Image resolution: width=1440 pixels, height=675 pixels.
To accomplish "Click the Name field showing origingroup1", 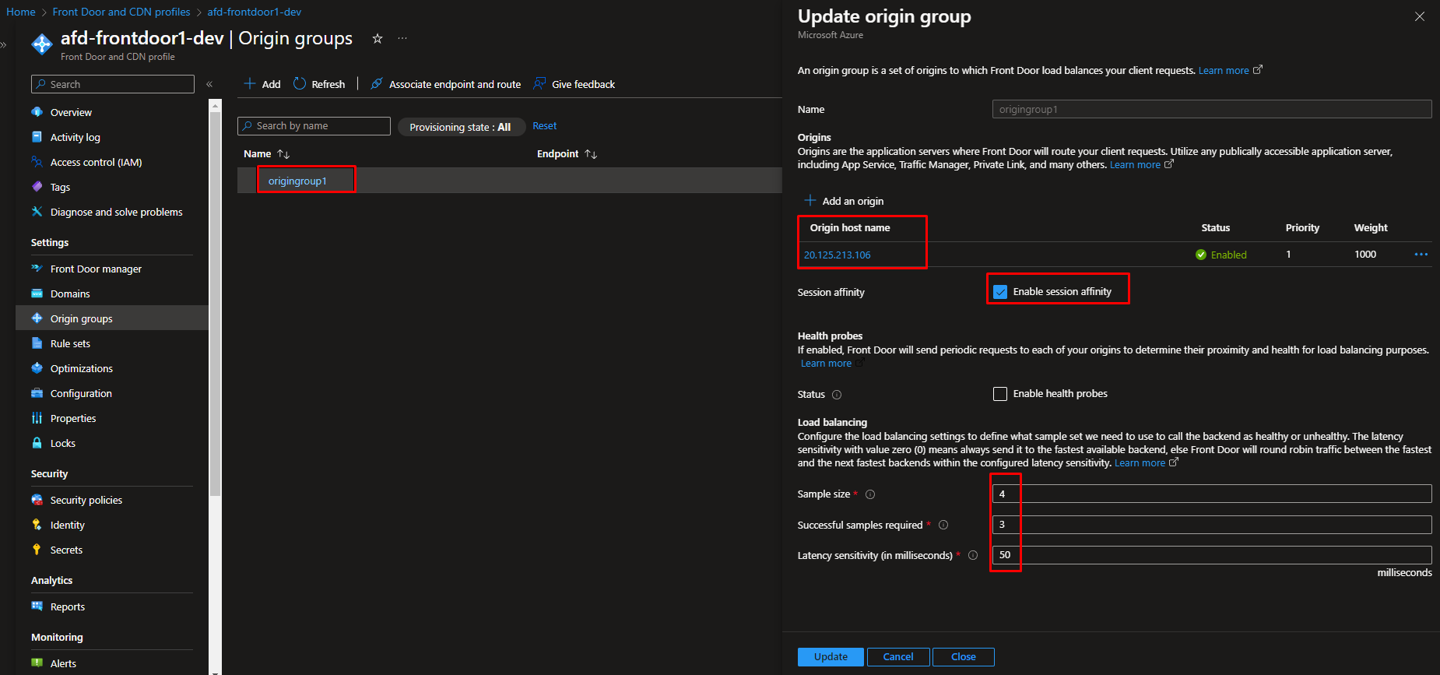I will tap(1212, 109).
